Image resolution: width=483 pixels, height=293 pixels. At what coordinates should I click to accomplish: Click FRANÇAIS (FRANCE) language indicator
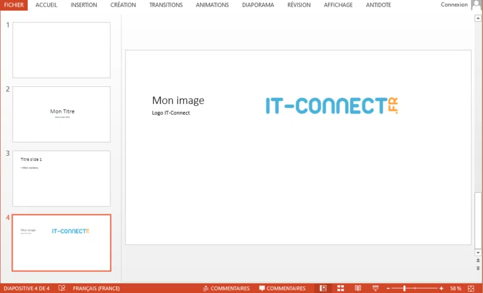[96, 288]
